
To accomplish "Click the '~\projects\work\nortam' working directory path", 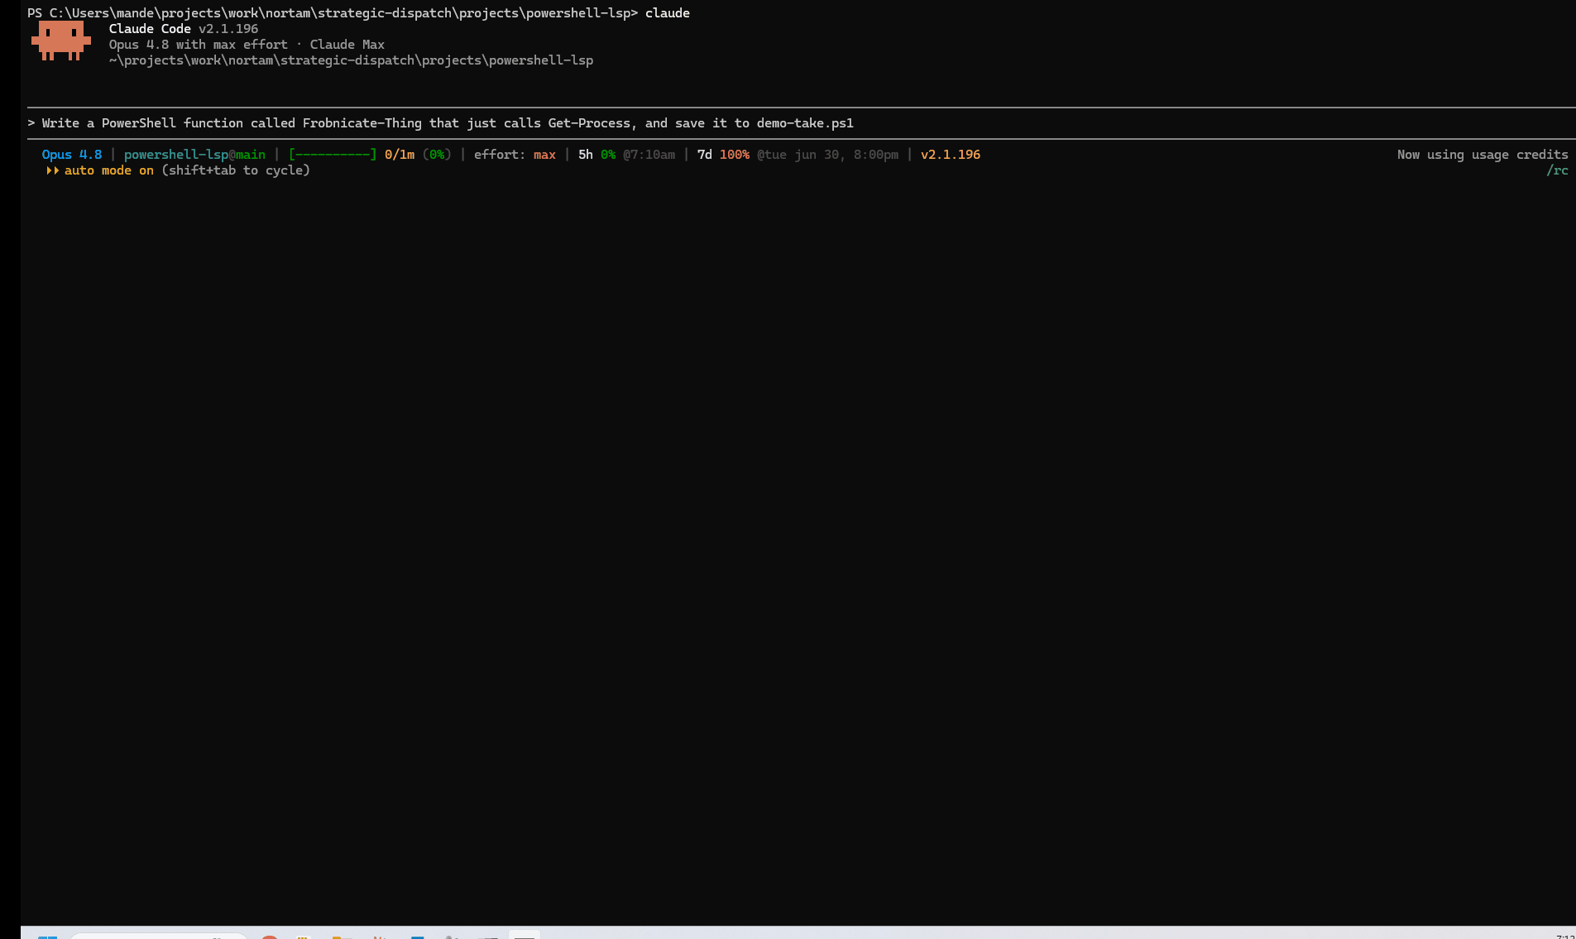I will tap(351, 60).
